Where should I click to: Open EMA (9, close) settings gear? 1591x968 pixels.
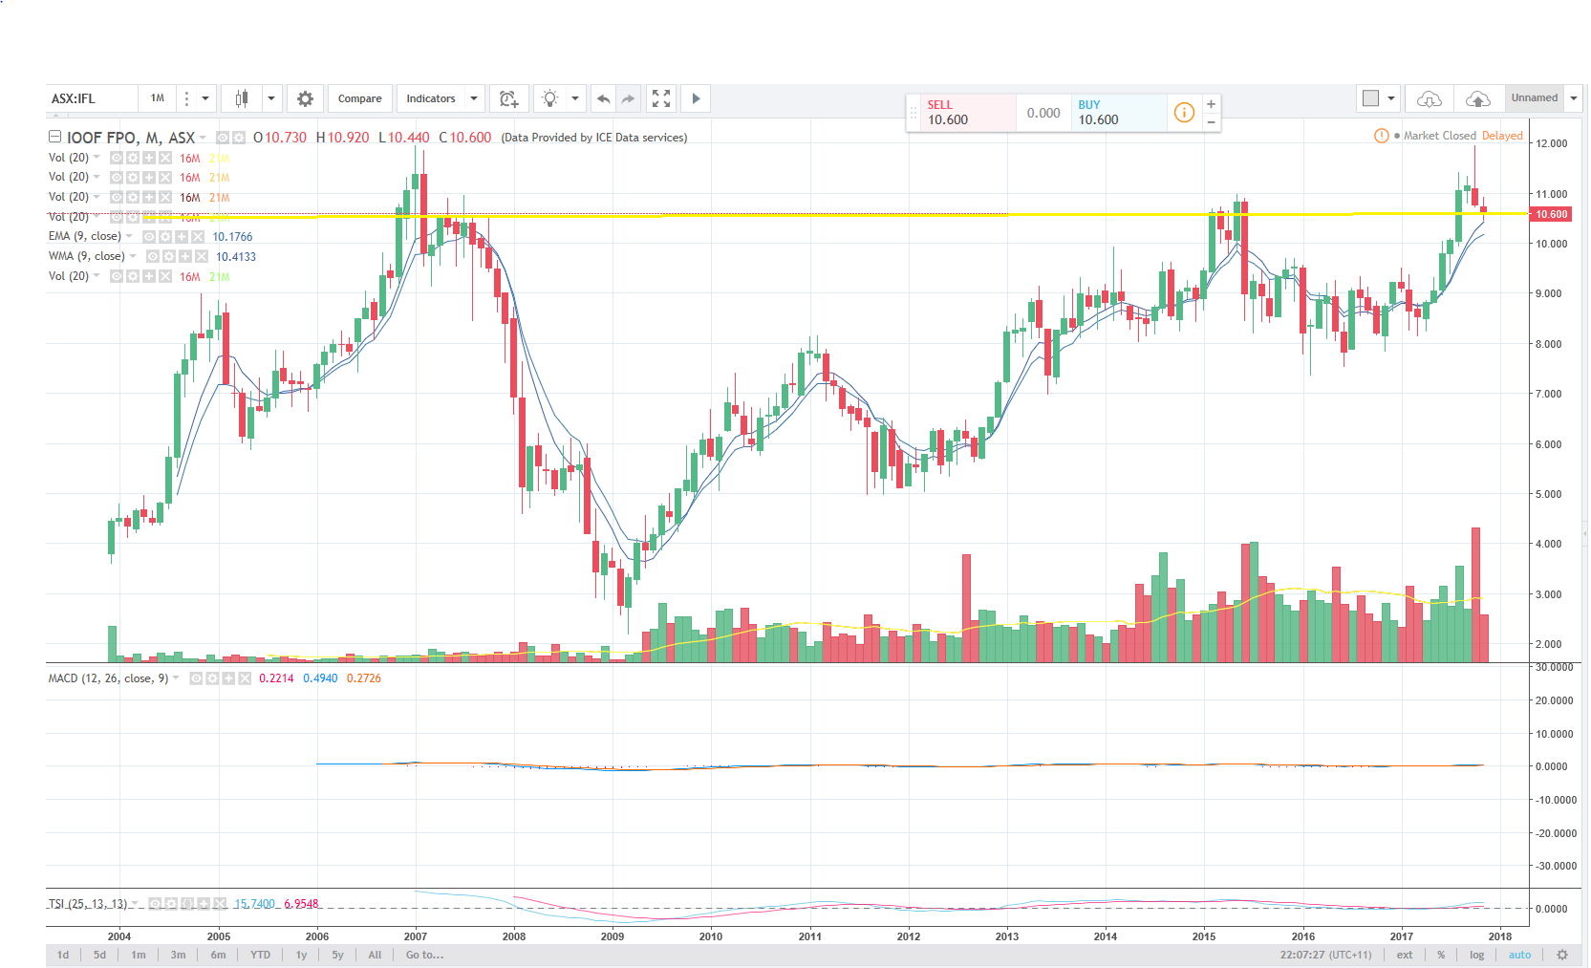click(x=165, y=237)
